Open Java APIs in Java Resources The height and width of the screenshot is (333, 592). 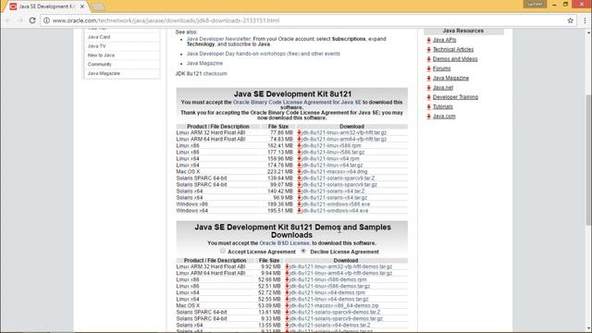coord(444,40)
